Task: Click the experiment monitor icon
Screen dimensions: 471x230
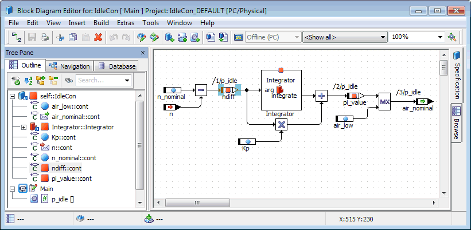Action: [x=239, y=37]
